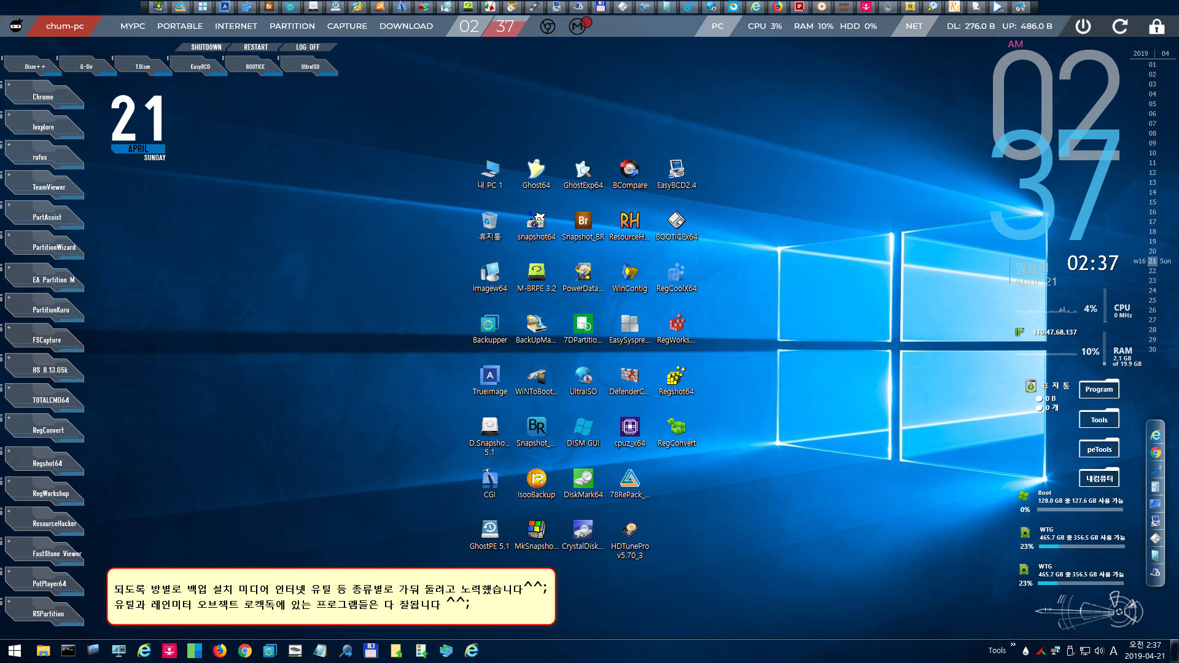Open Firefox from the taskbar
The height and width of the screenshot is (663, 1179).
tap(219, 651)
